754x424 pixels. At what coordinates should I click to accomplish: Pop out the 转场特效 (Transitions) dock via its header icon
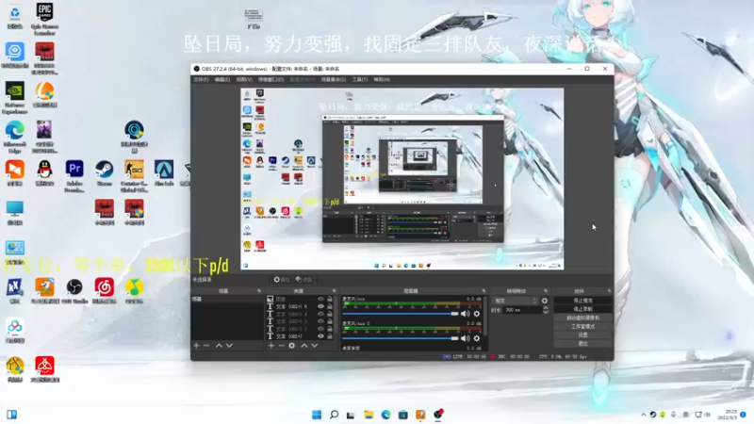pyautogui.click(x=546, y=291)
